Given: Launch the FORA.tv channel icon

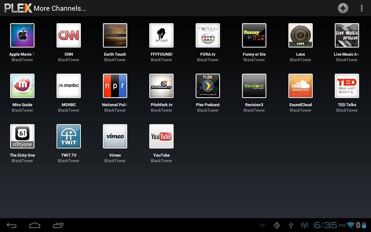Looking at the screenshot, I should tap(208, 35).
